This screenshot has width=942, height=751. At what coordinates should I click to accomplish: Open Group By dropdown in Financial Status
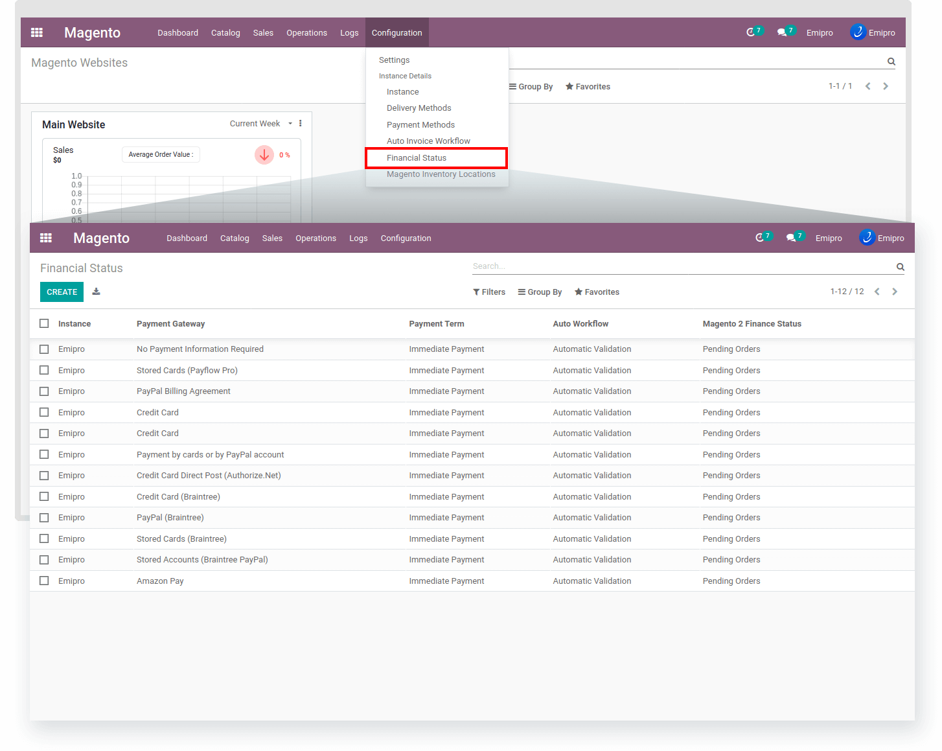(x=540, y=292)
